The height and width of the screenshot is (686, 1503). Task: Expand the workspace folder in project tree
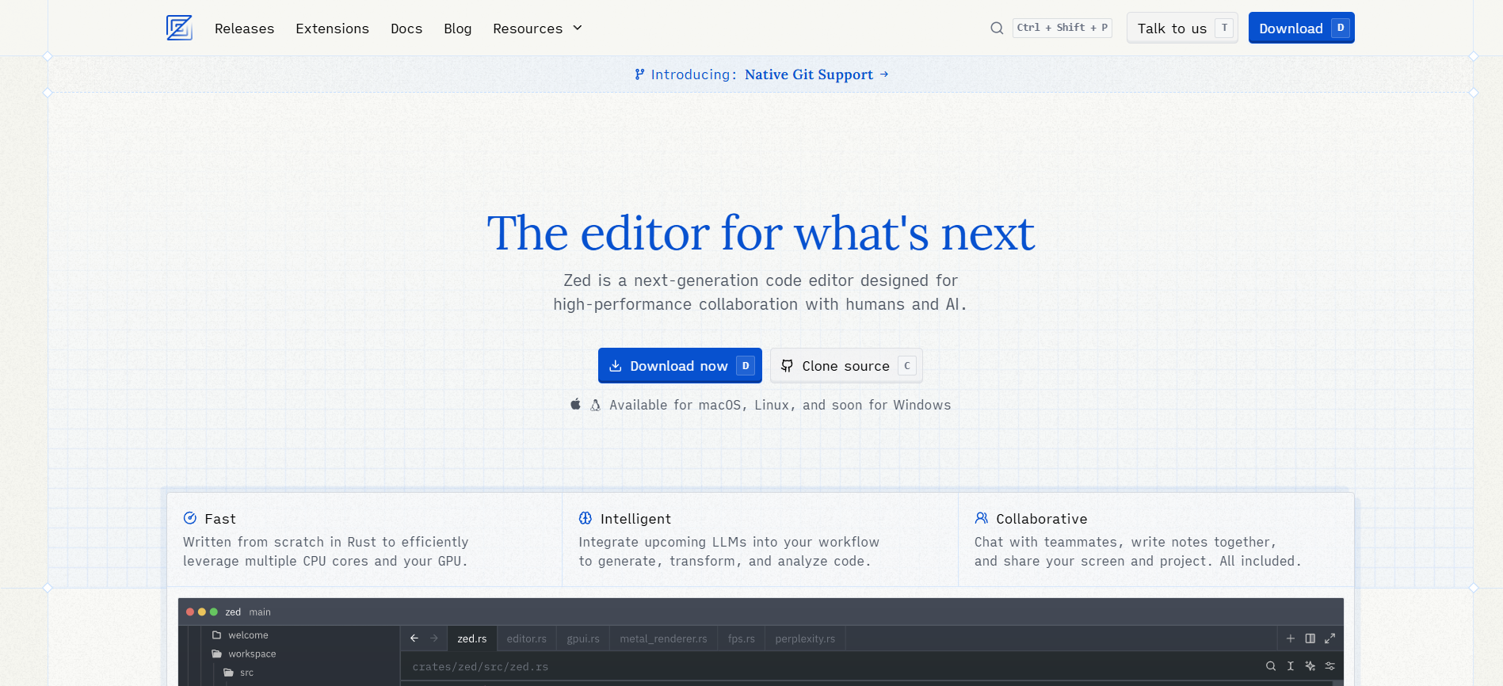(244, 654)
